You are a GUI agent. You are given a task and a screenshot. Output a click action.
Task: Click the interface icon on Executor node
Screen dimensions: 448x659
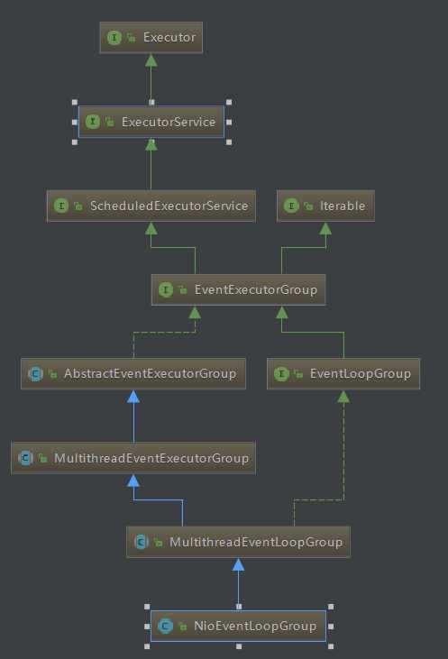coord(114,37)
